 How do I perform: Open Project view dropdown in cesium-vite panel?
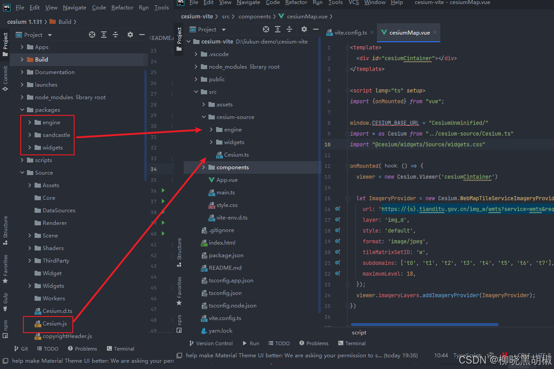(x=224, y=30)
